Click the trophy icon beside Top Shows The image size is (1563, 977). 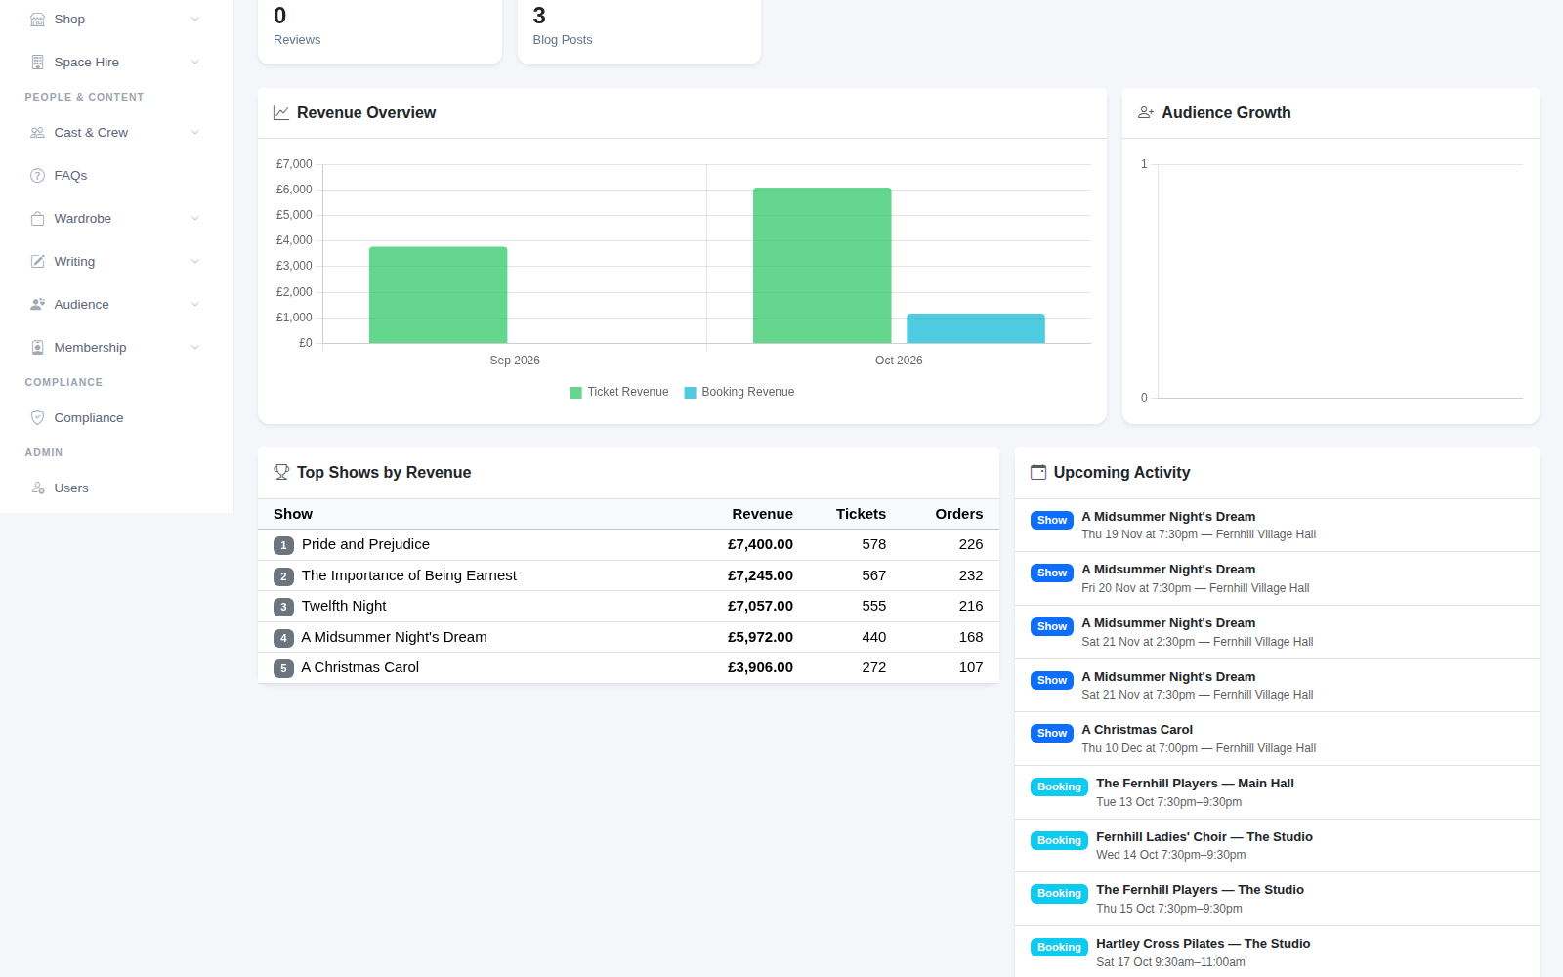(x=281, y=473)
